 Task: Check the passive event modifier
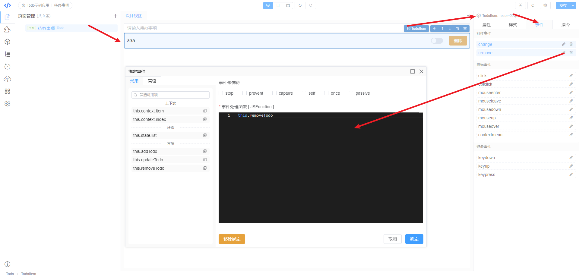[x=351, y=93]
